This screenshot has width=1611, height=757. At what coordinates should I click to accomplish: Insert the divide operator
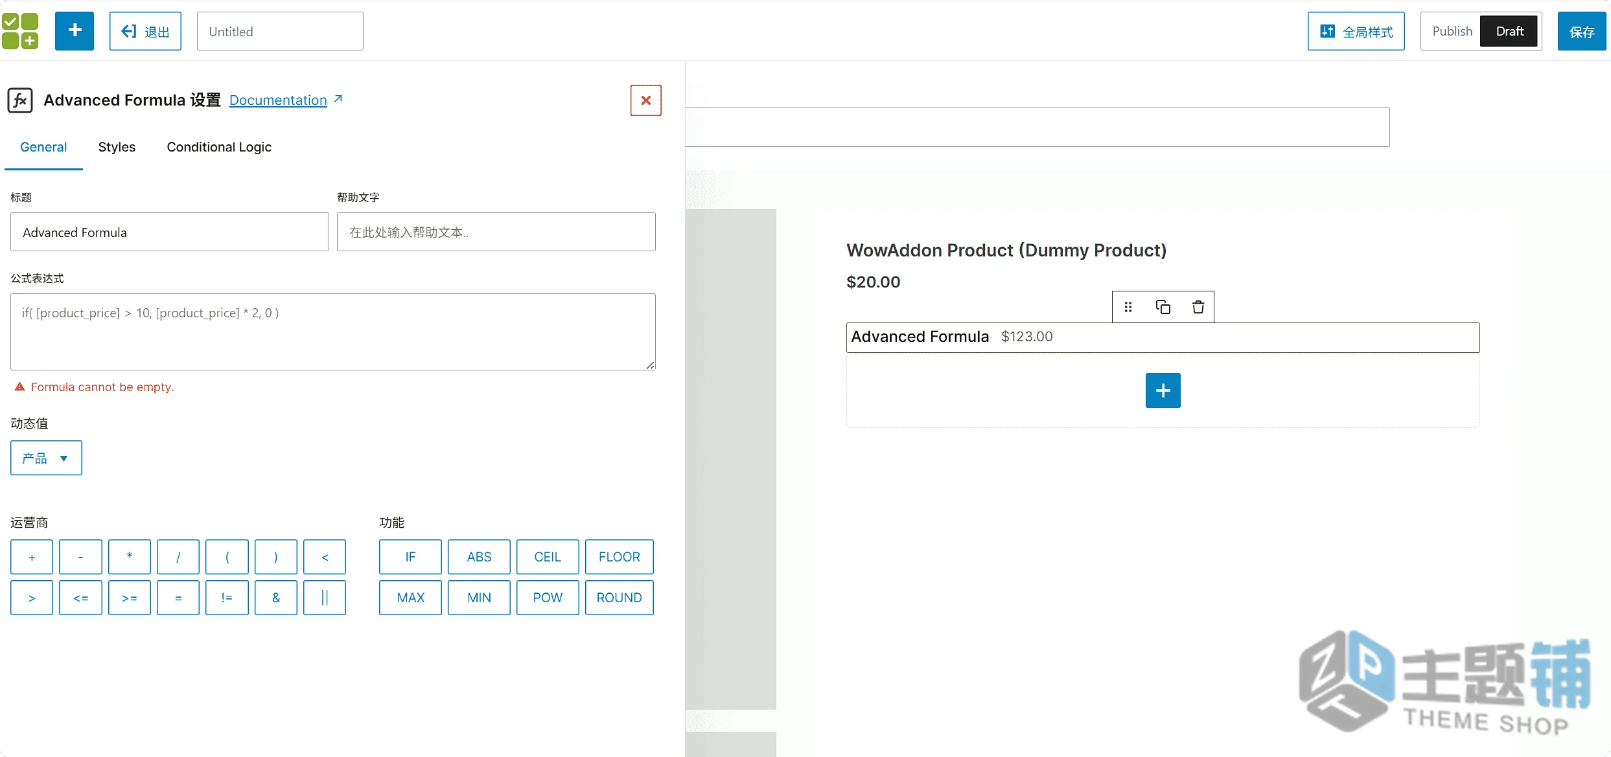(178, 557)
